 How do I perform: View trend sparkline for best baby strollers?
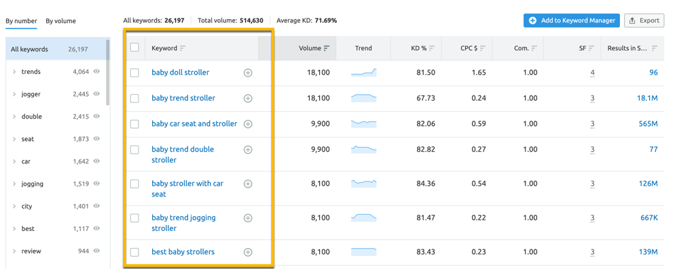tap(364, 251)
